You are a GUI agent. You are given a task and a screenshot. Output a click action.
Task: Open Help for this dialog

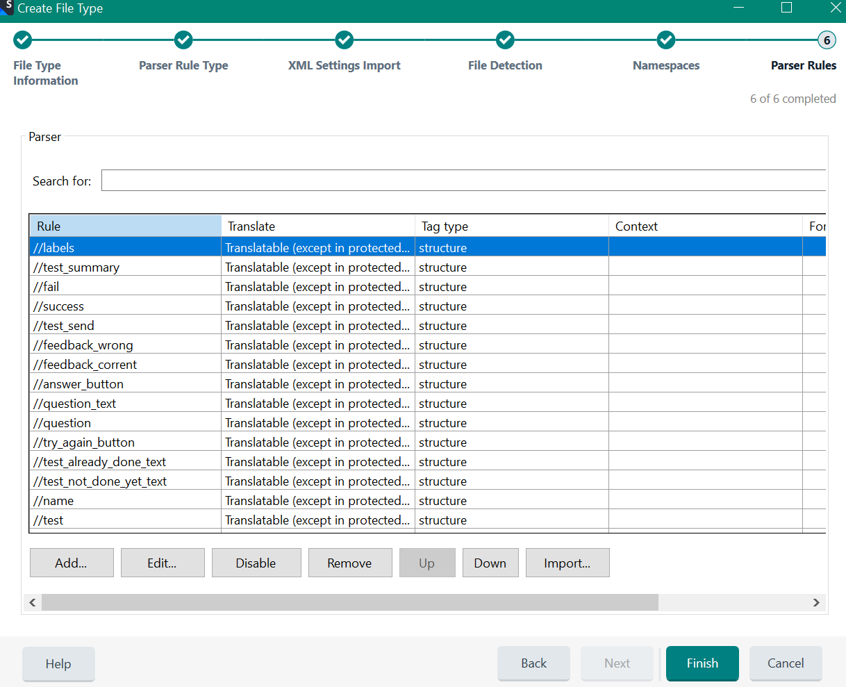point(58,663)
